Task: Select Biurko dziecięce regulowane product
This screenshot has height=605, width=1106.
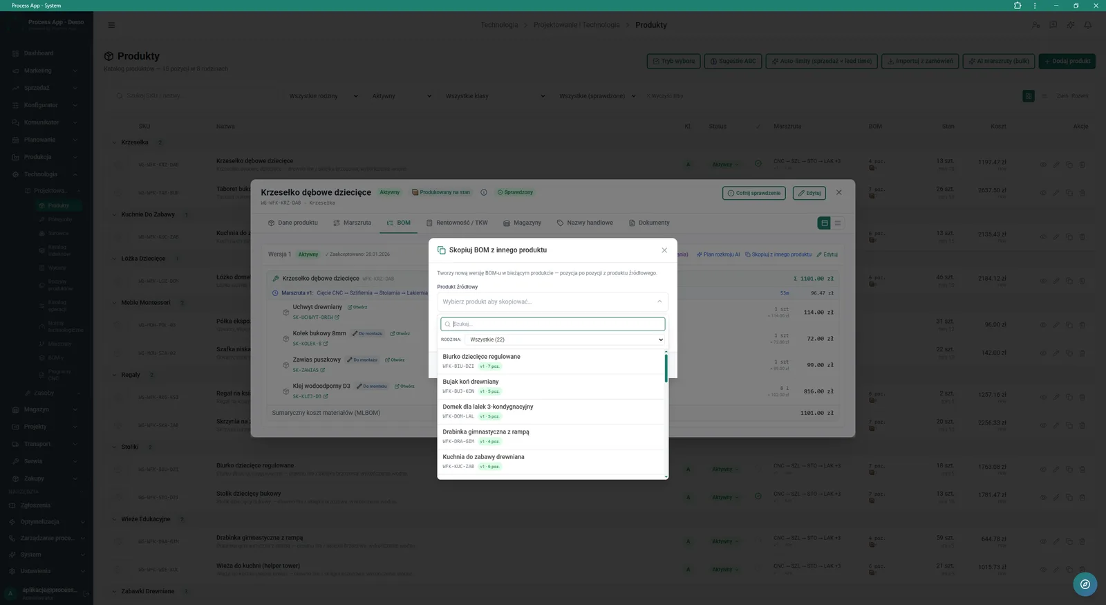Action: click(x=552, y=362)
